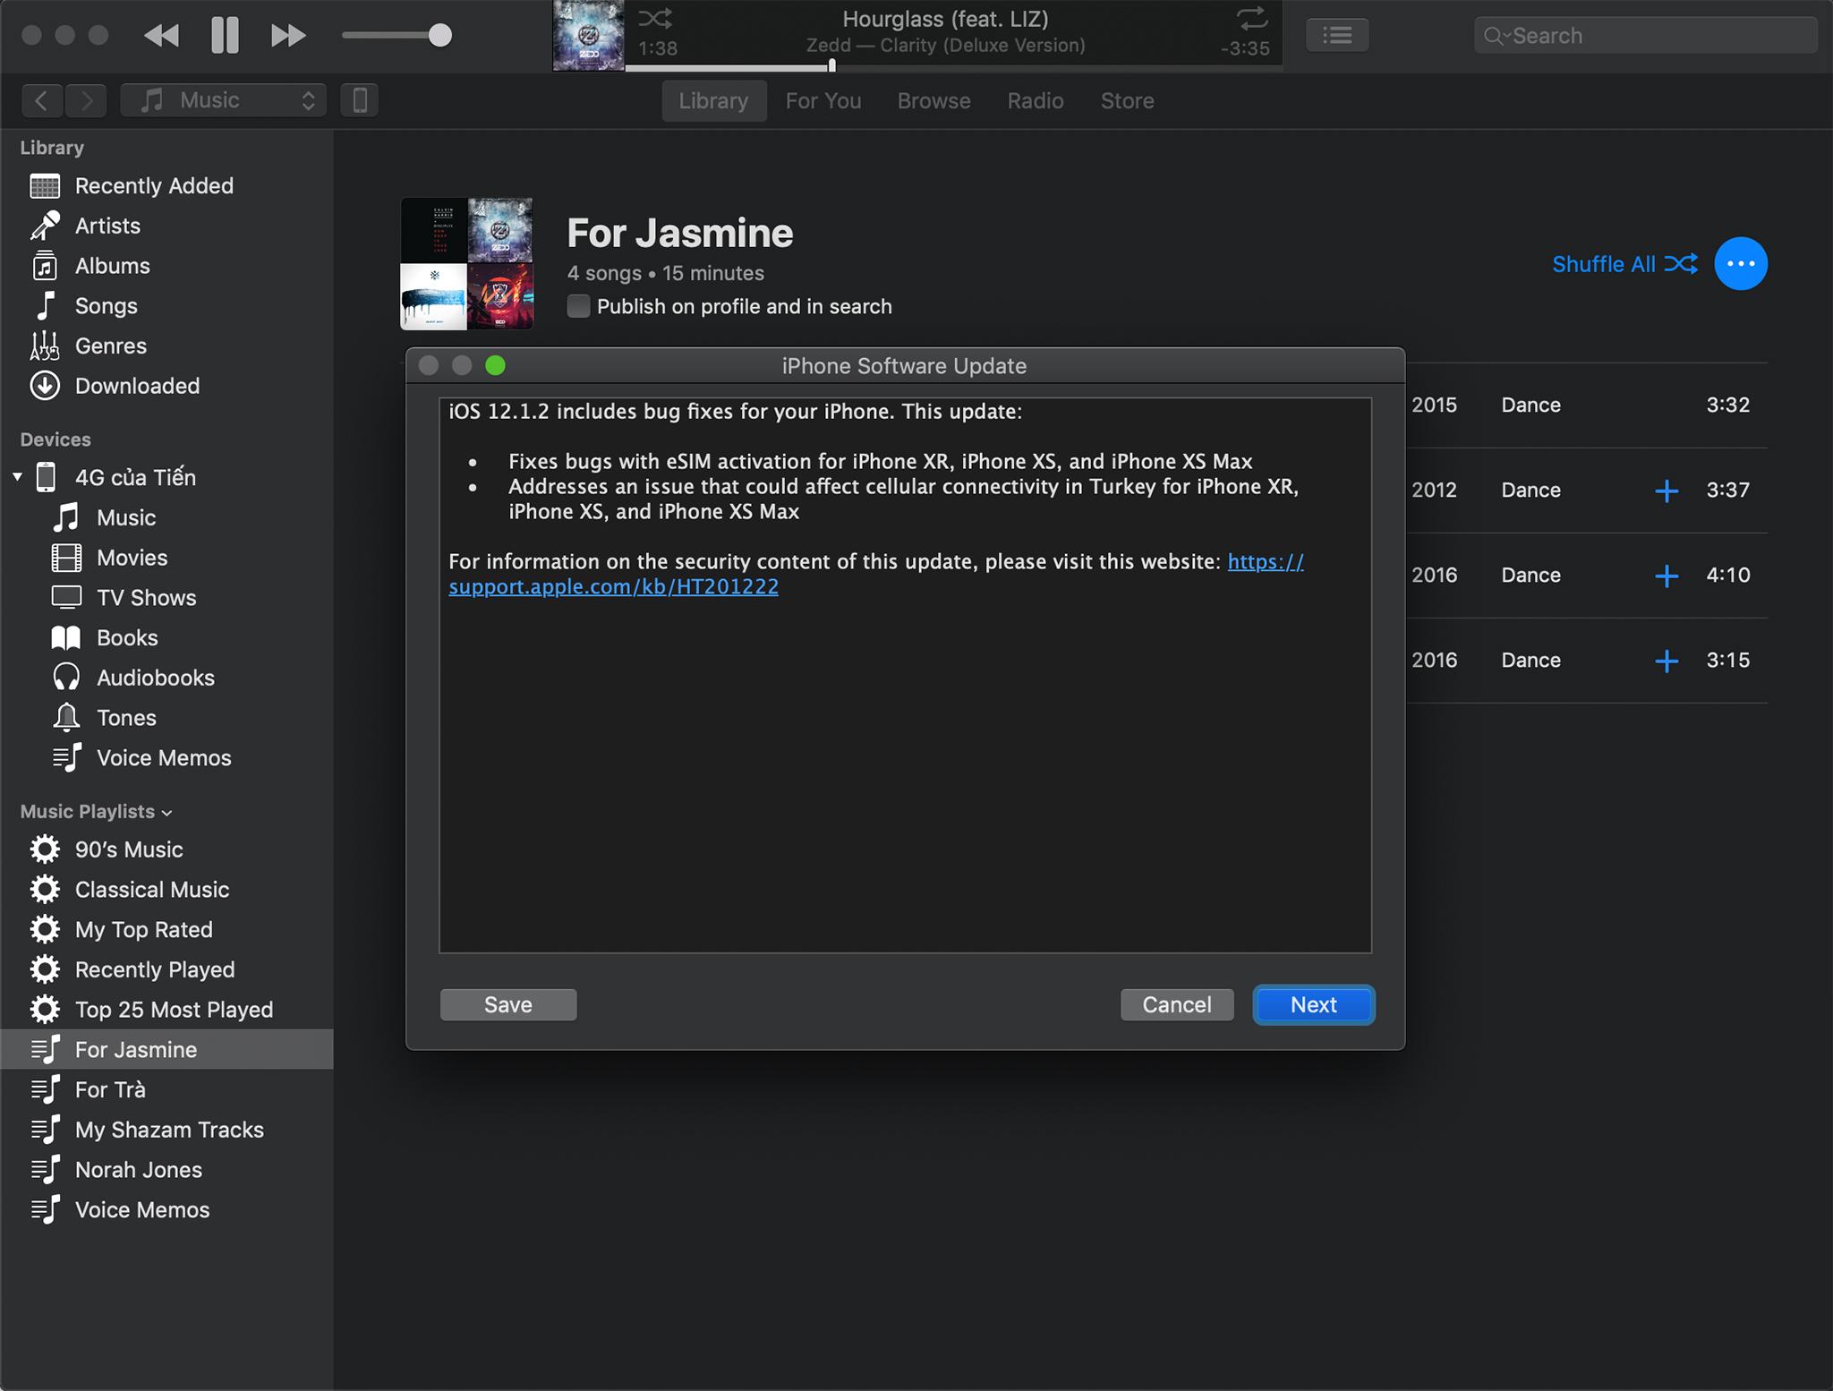Open the blue more options ellipsis button
Screen dimensions: 1833x1391
pyautogui.click(x=1740, y=264)
